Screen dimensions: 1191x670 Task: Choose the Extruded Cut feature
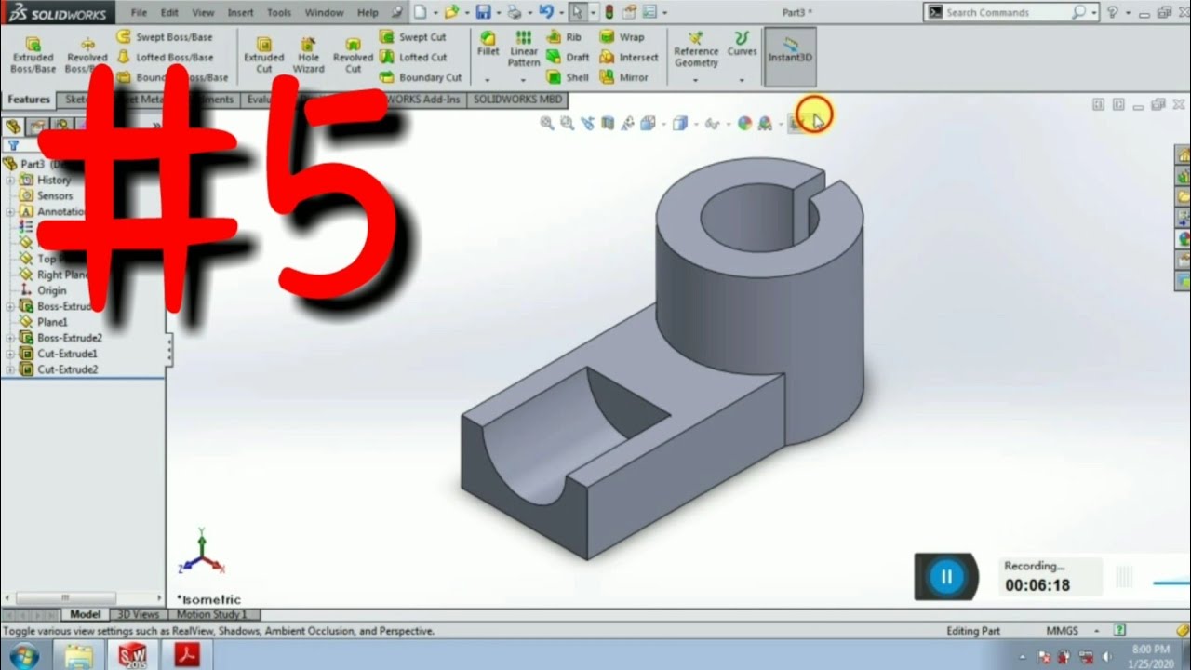(263, 56)
